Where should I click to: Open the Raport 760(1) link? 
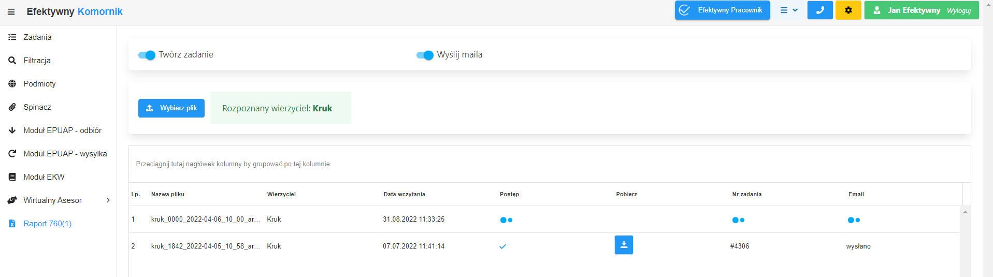(48, 224)
